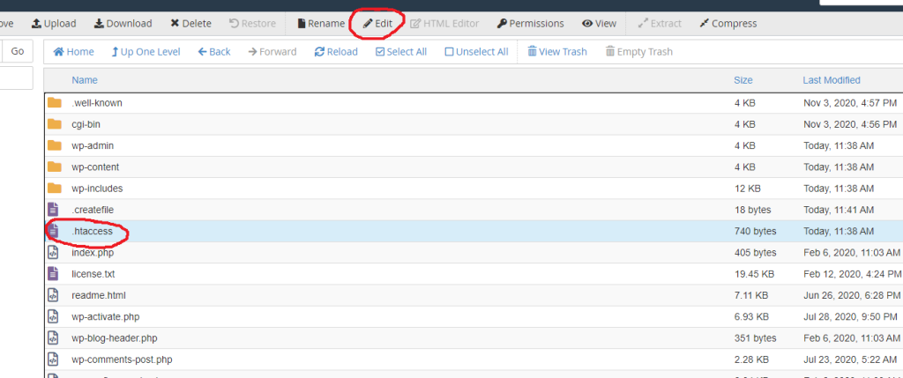Viewport: 903px width, 378px height.
Task: Select the .htaccess file row
Action: coord(92,231)
